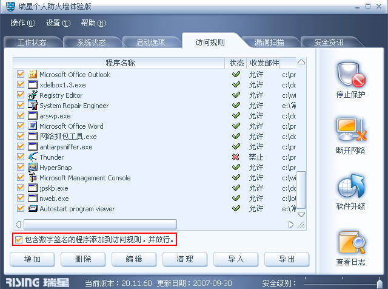Click the scroll-up arrow of the rule list
This screenshot has width=388, height=289.
pyautogui.click(x=301, y=62)
